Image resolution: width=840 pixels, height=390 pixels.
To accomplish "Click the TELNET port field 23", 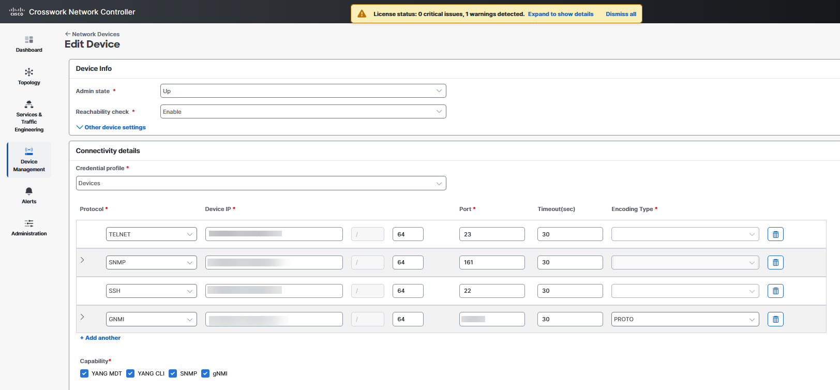I will (x=492, y=234).
